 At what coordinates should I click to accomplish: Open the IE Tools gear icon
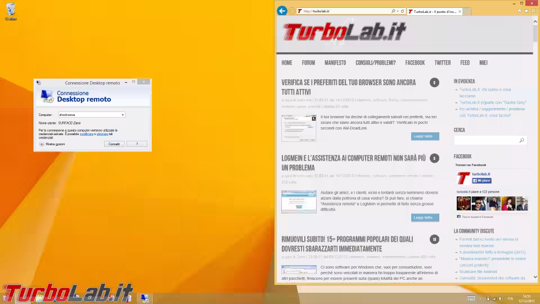point(533,11)
